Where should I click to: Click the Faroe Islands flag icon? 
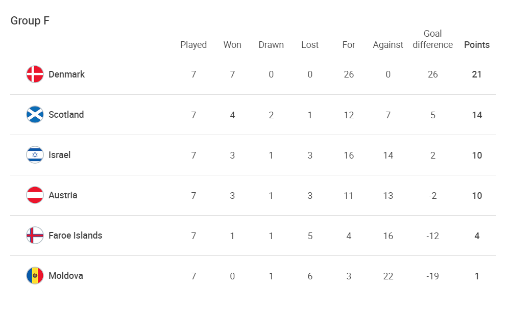pyautogui.click(x=35, y=236)
